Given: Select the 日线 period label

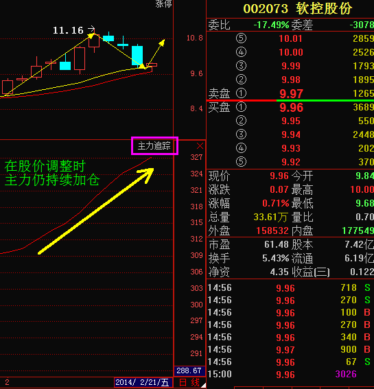Looking at the screenshot, I should (x=189, y=382).
